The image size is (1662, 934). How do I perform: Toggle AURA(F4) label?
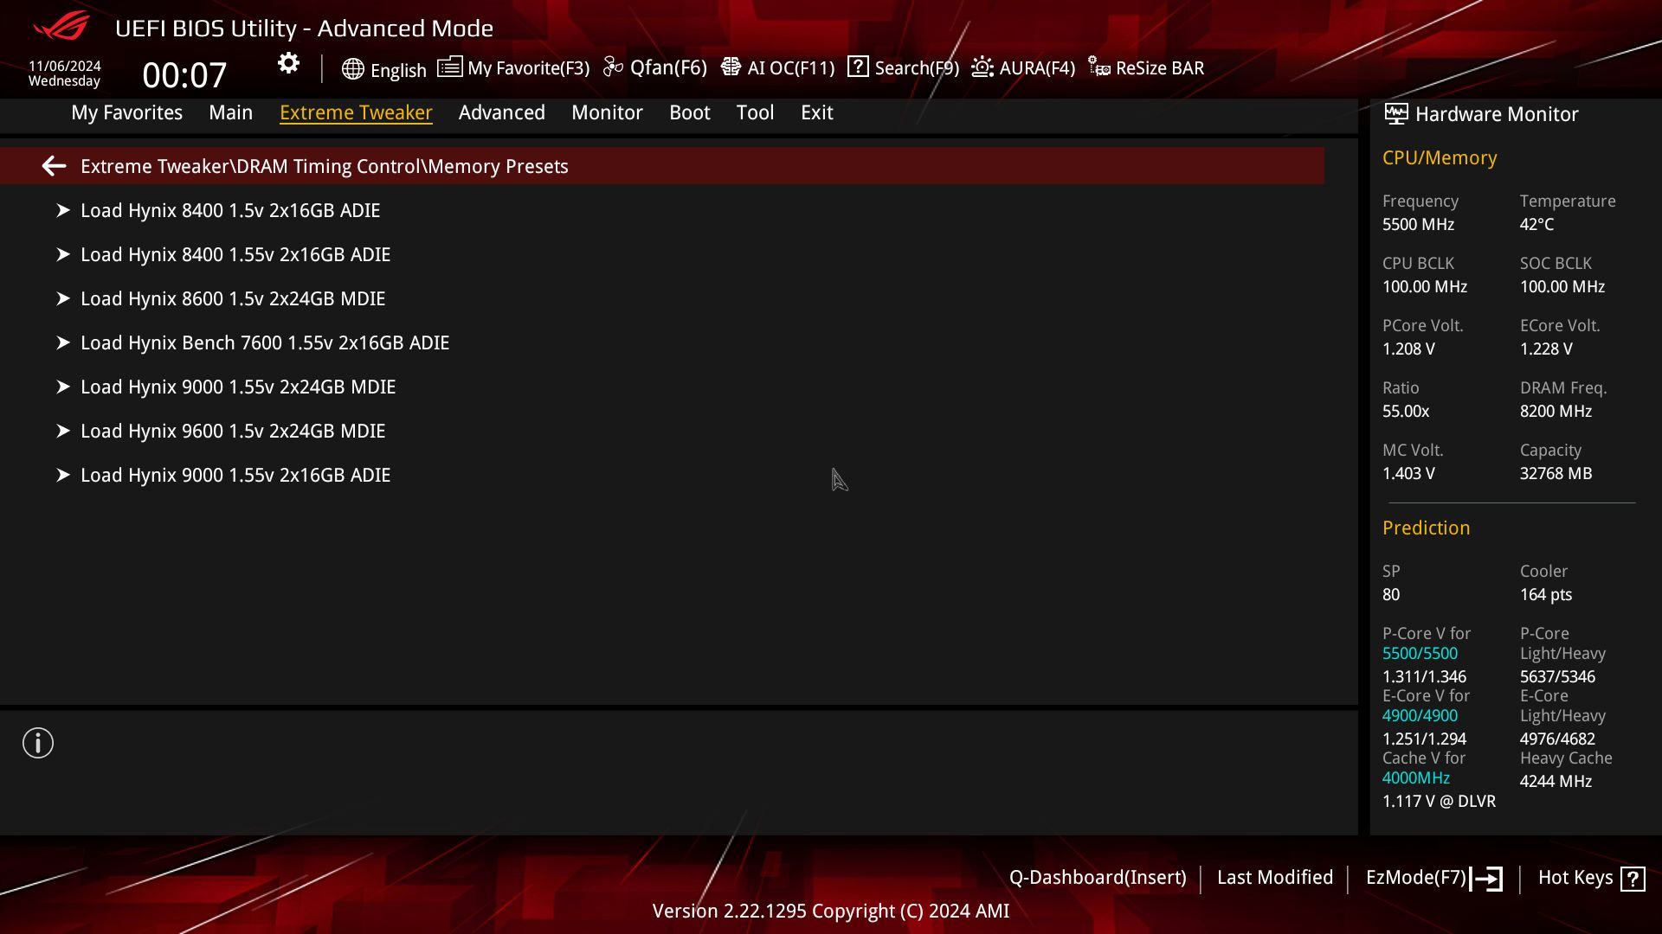(x=1037, y=67)
